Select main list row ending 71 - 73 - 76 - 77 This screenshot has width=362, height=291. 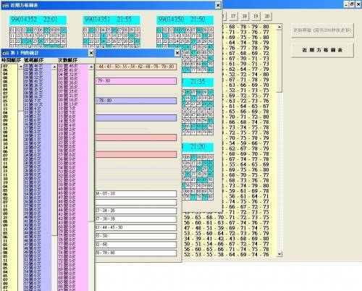(x=249, y=32)
